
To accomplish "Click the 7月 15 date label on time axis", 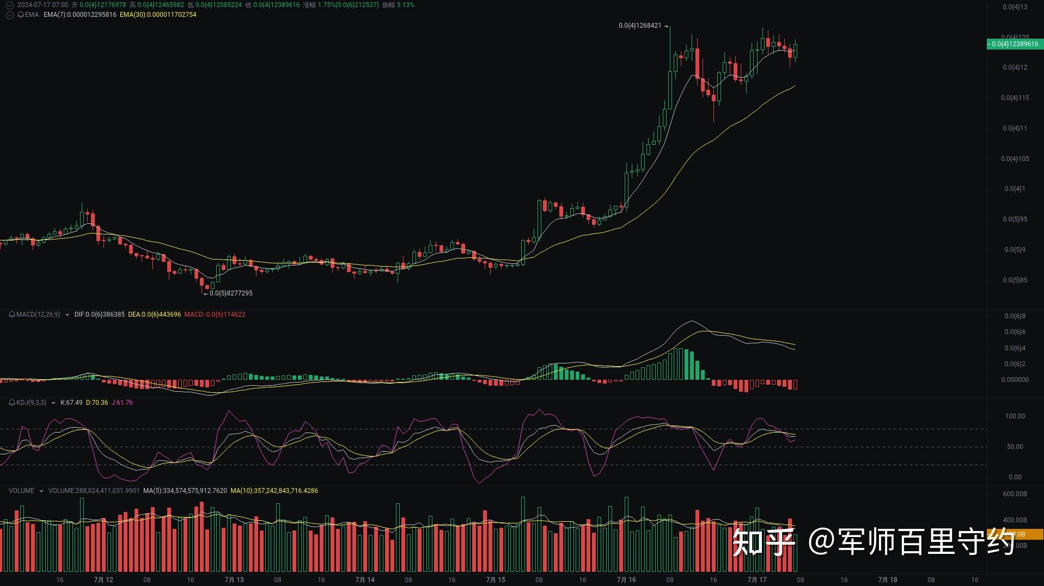I will 496,580.
